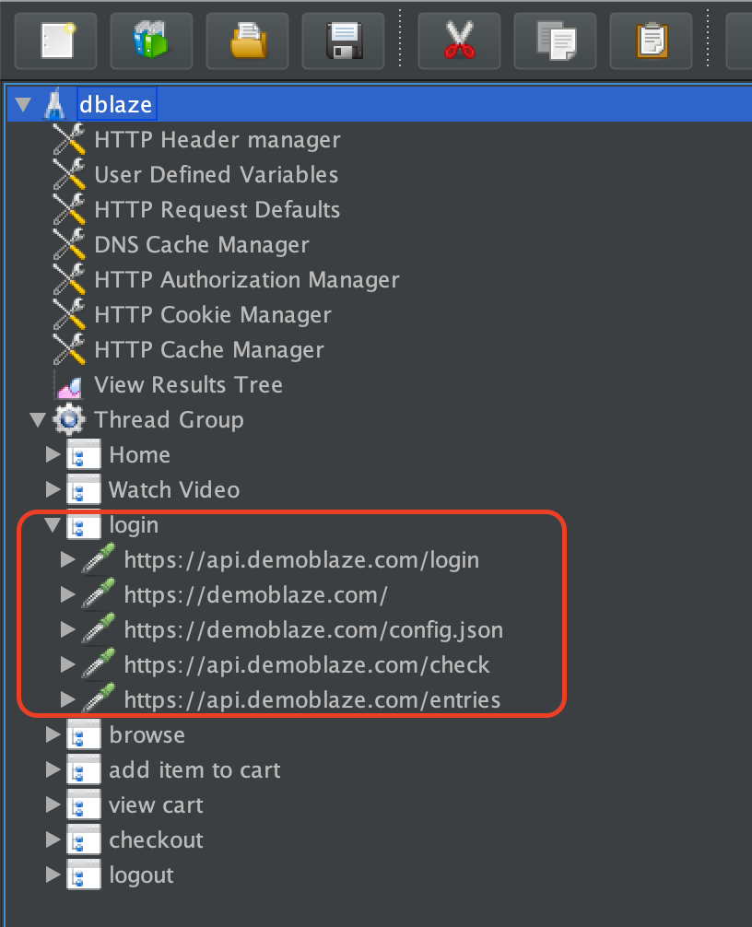Click the login controller icon
The width and height of the screenshot is (752, 927).
click(x=84, y=524)
